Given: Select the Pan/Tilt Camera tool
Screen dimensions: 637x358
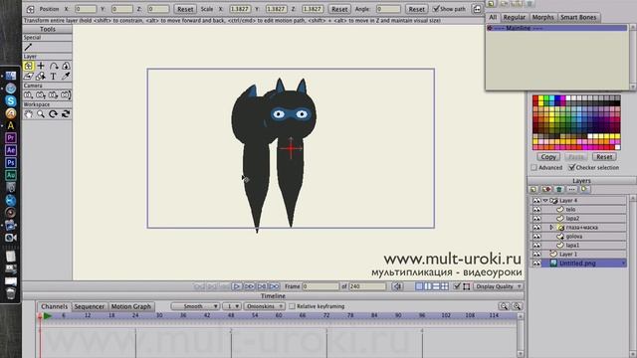Looking at the screenshot, I should 66,95.
